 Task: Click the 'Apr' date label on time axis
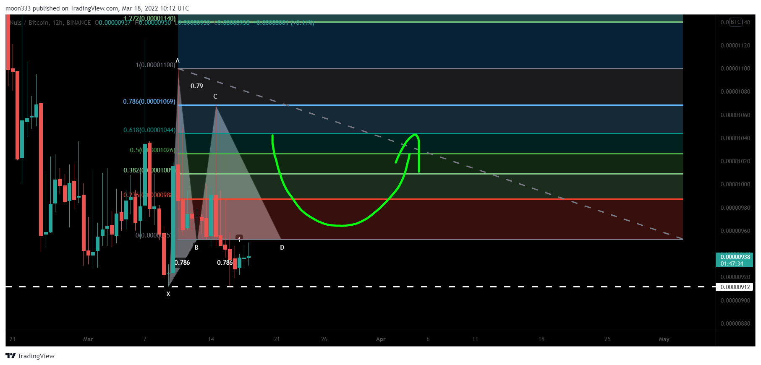coord(381,339)
